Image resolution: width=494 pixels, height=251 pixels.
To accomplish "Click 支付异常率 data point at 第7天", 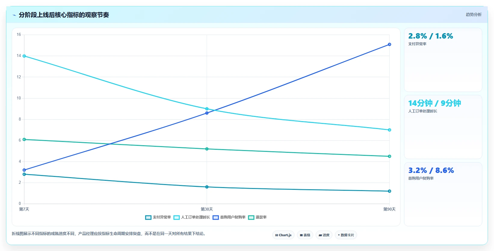I will [x=24, y=174].
